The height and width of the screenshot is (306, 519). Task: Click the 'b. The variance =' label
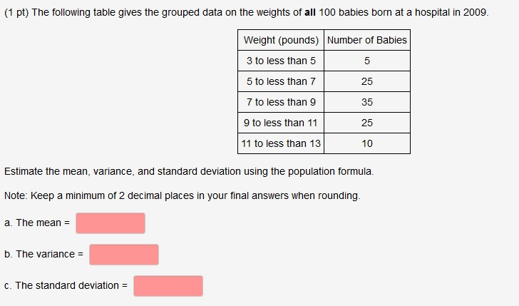(x=43, y=255)
